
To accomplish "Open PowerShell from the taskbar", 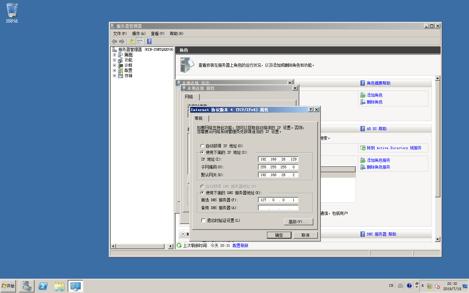I will pyautogui.click(x=43, y=286).
